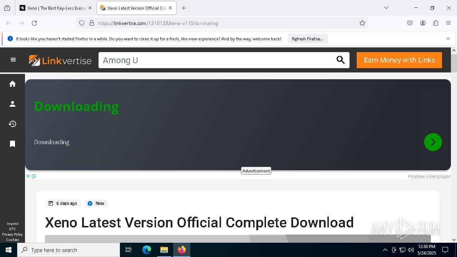Click the green arrow continue button
Viewport: 457px width, 257px height.
click(x=433, y=142)
